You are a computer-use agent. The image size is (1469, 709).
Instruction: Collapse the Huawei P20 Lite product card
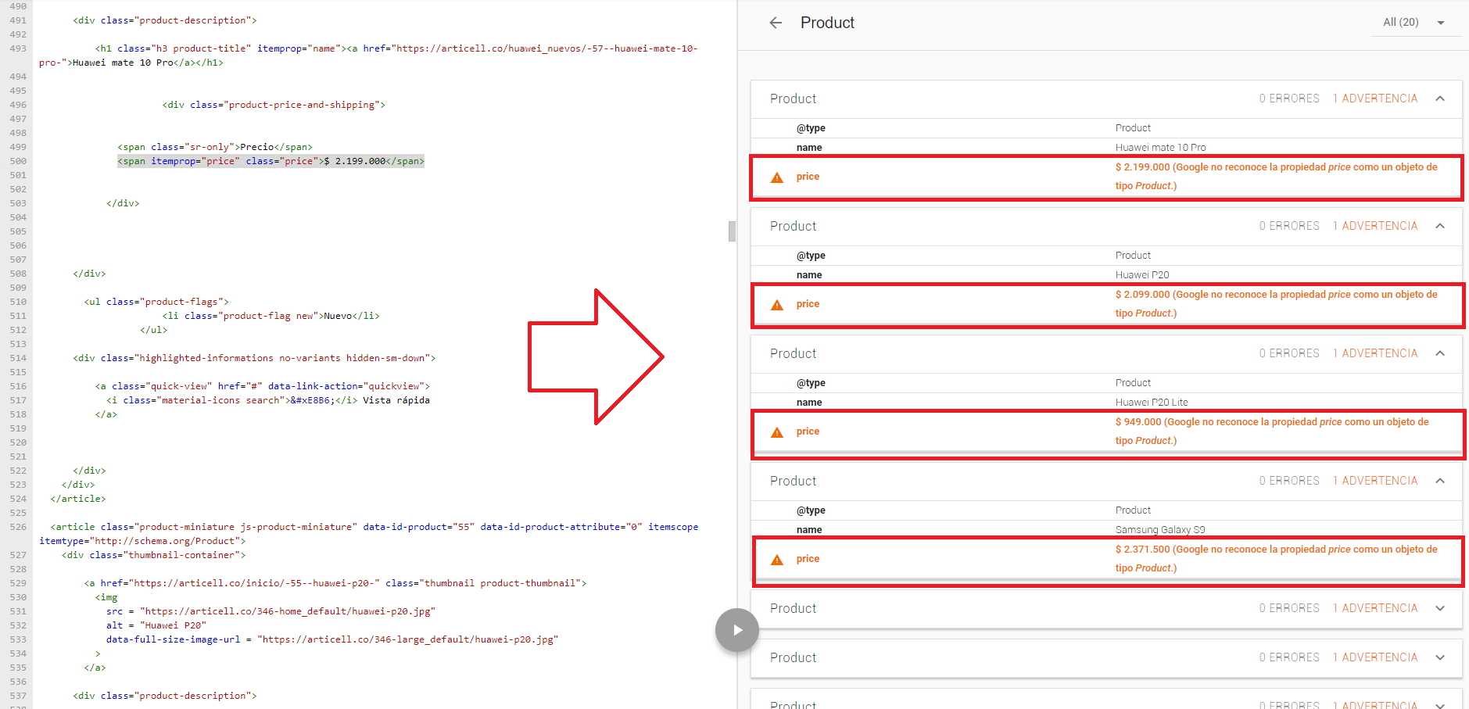pyautogui.click(x=1440, y=353)
